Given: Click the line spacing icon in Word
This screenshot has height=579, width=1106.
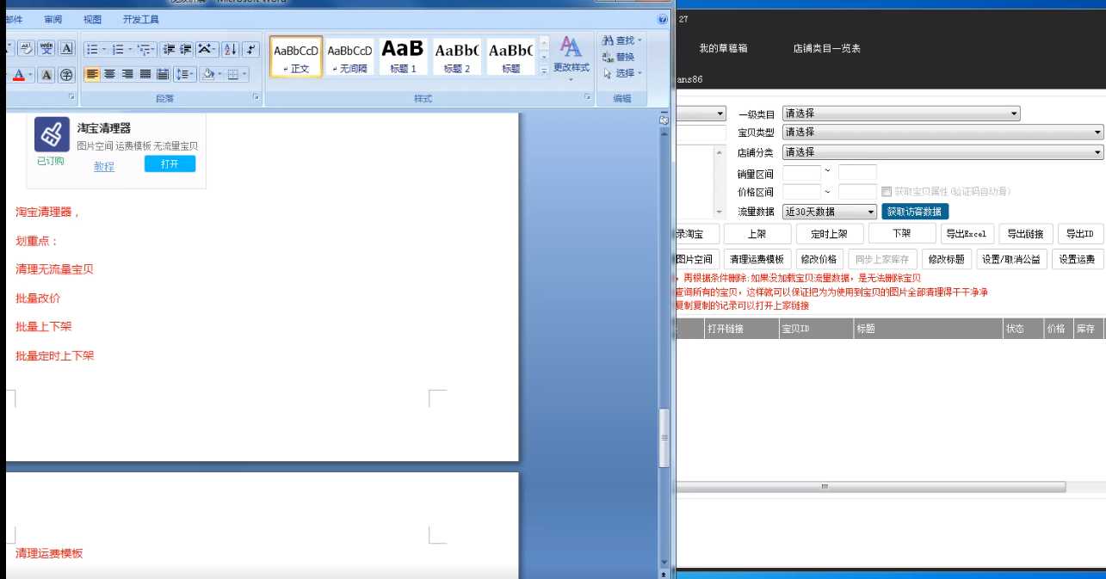Looking at the screenshot, I should tap(185, 74).
